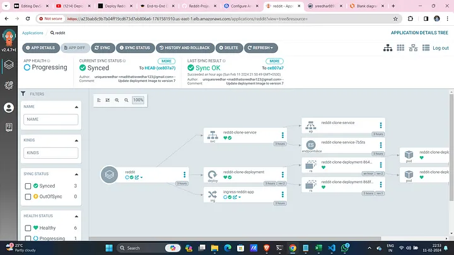Open kebab menu of ingress-reddit-app node
The height and width of the screenshot is (255, 454).
[x=282, y=195]
